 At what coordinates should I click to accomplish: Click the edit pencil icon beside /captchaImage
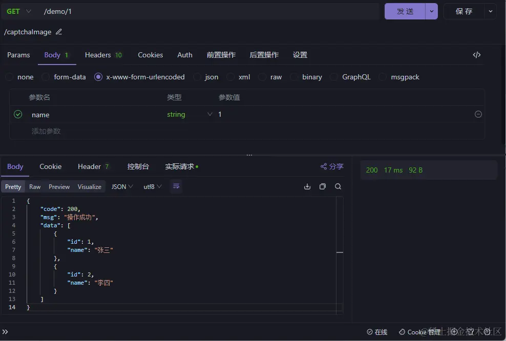point(59,32)
